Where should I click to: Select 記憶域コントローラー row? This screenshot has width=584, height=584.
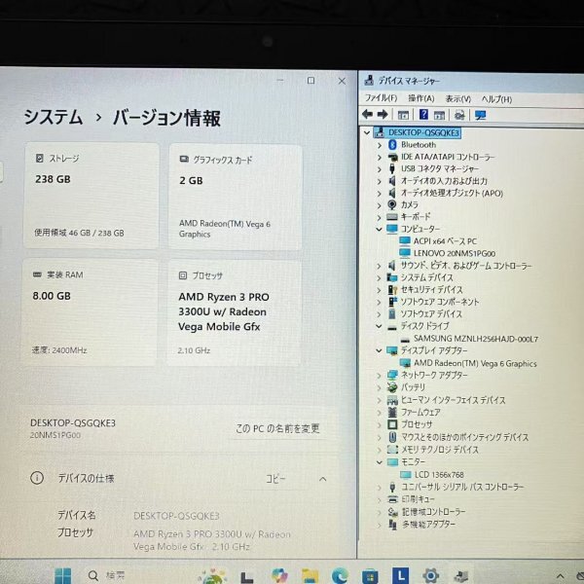[x=434, y=512]
